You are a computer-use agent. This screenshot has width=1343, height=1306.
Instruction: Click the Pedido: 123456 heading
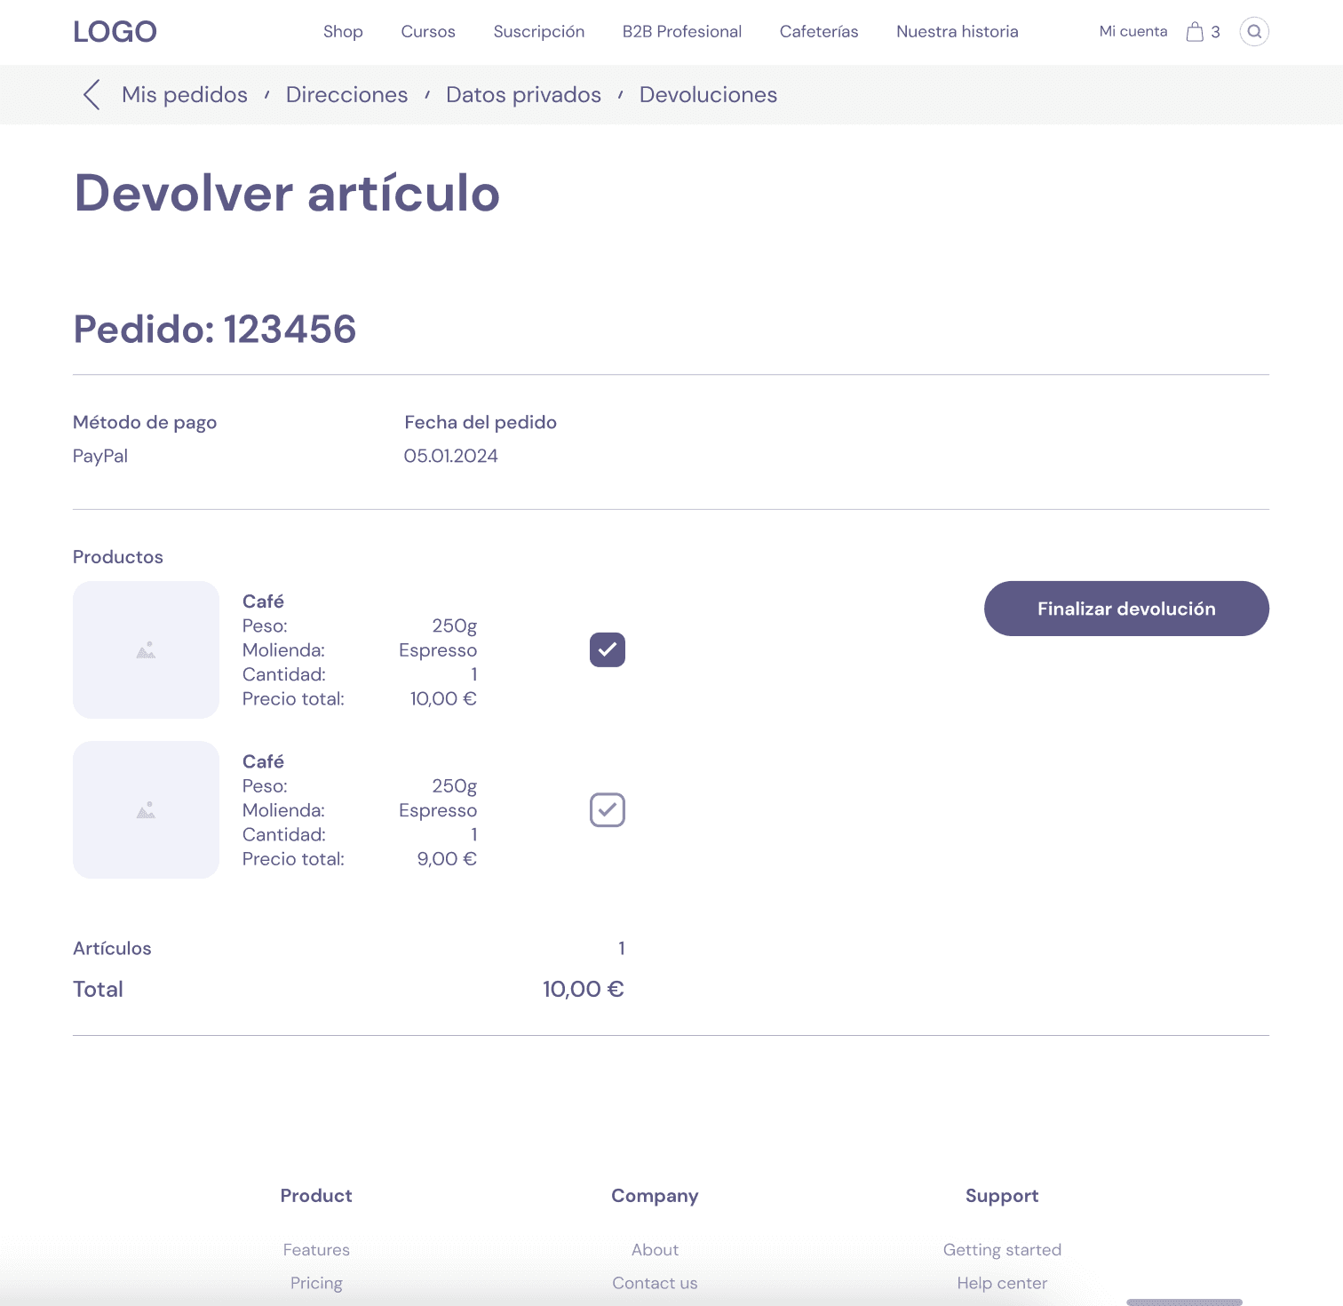coord(215,329)
